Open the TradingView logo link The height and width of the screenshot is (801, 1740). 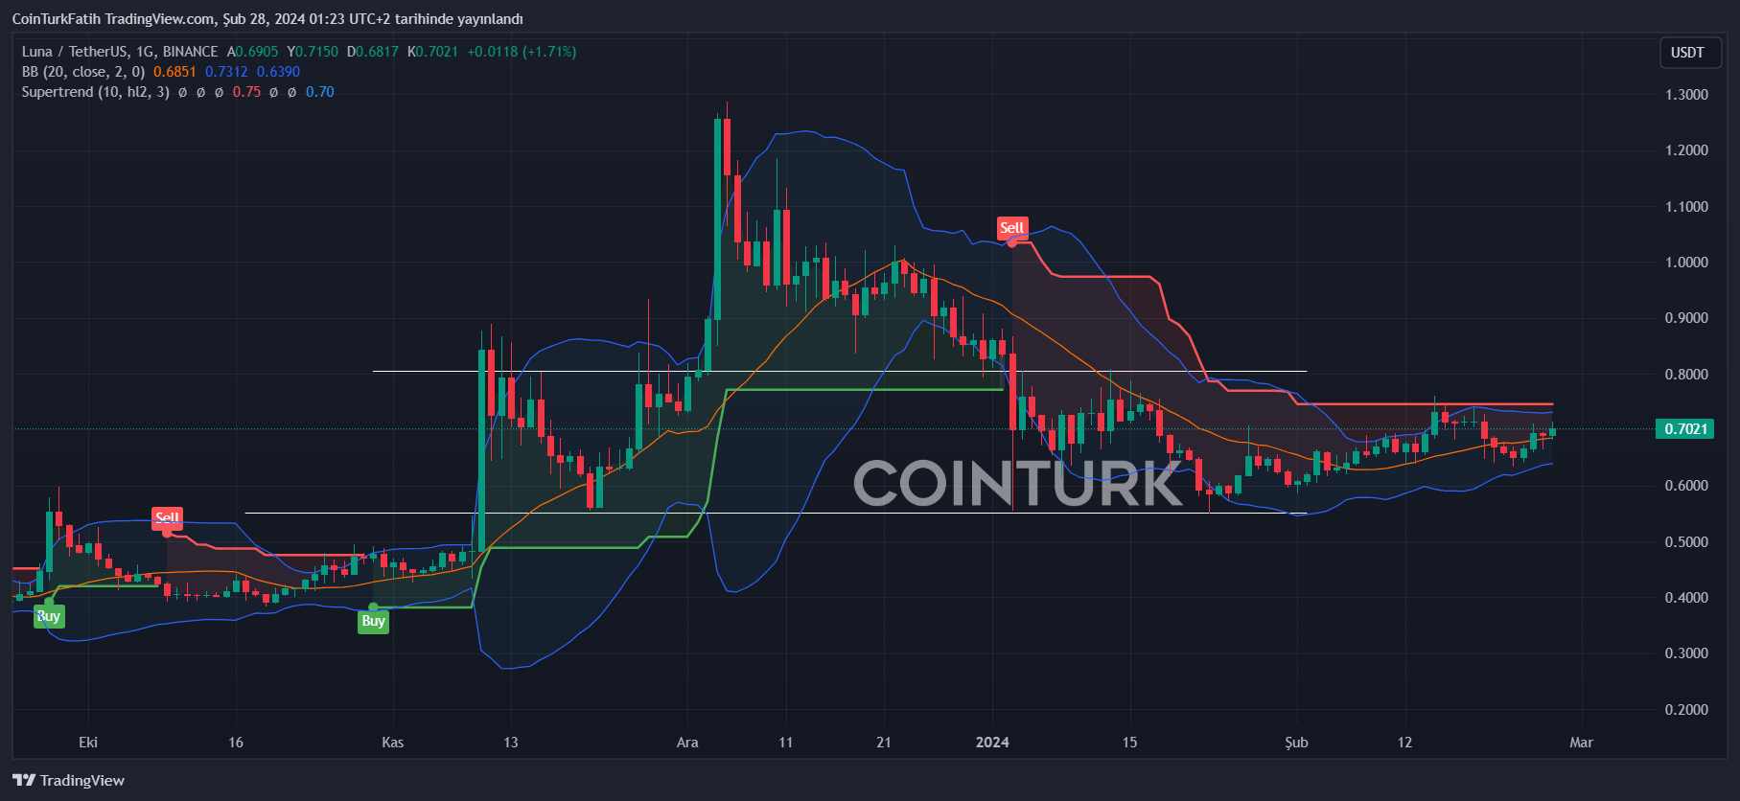69,780
